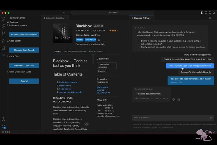Open the Manage gear icon in activity bar
Screen dimensions: 217x145
(x=3, y=127)
